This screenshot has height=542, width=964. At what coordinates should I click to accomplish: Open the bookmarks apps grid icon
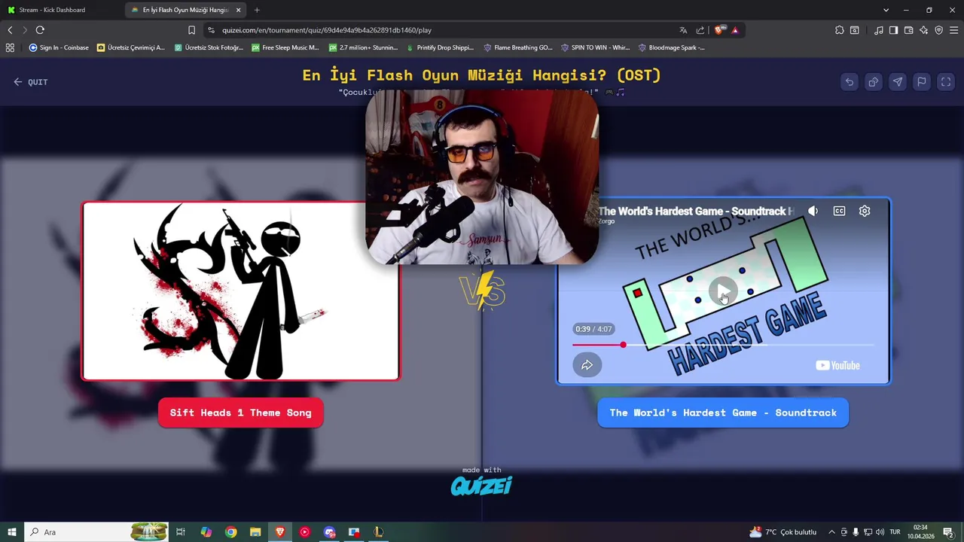10,47
